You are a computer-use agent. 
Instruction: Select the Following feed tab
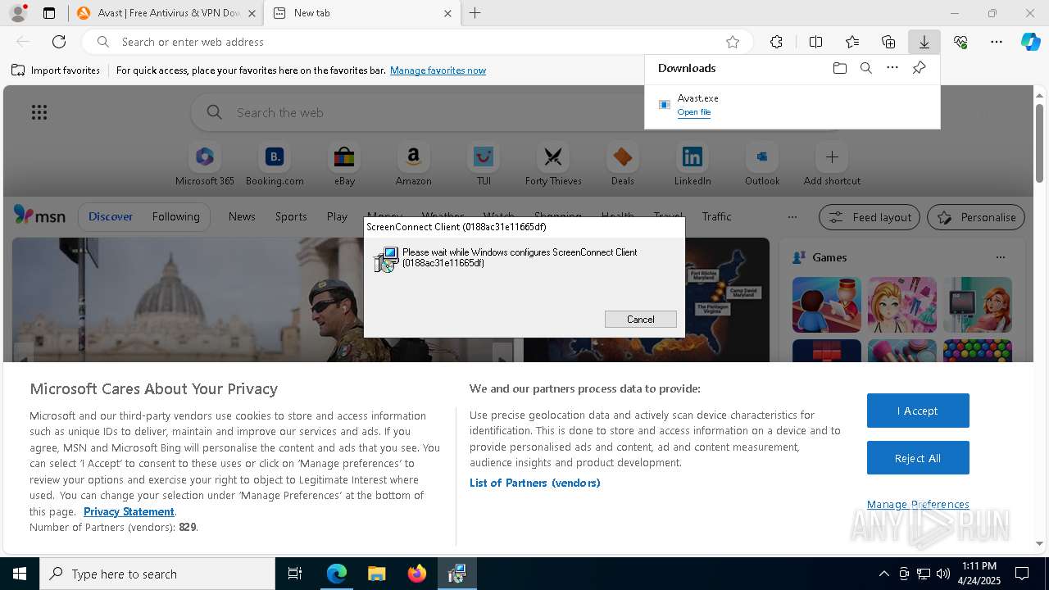[175, 216]
